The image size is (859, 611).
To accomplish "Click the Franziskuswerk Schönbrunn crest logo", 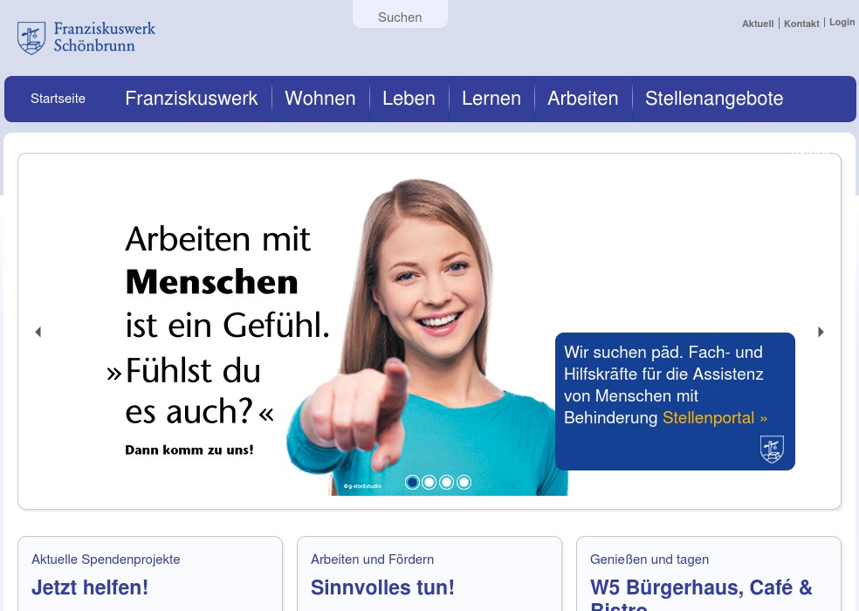I will click(31, 38).
